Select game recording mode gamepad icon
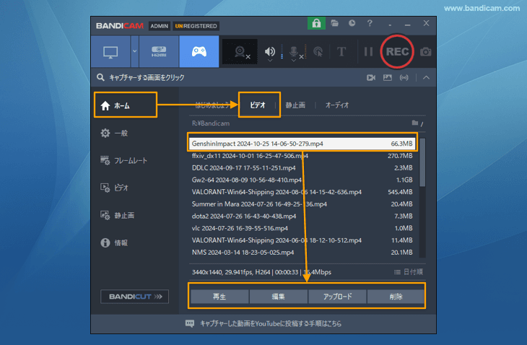The width and height of the screenshot is (527, 345). 199,52
